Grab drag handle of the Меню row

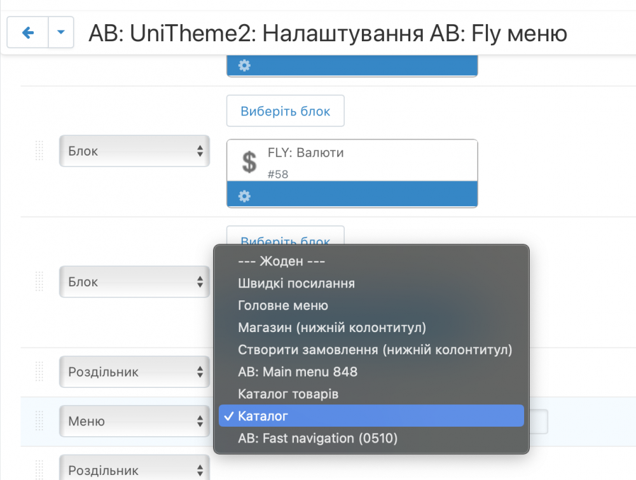[x=39, y=421]
